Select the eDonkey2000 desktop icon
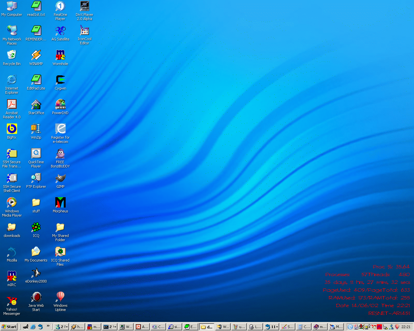 pos(36,273)
